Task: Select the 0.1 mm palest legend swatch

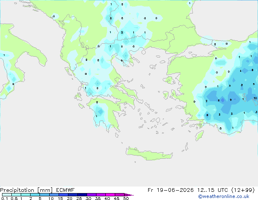Action: pyautogui.click(x=7, y=195)
